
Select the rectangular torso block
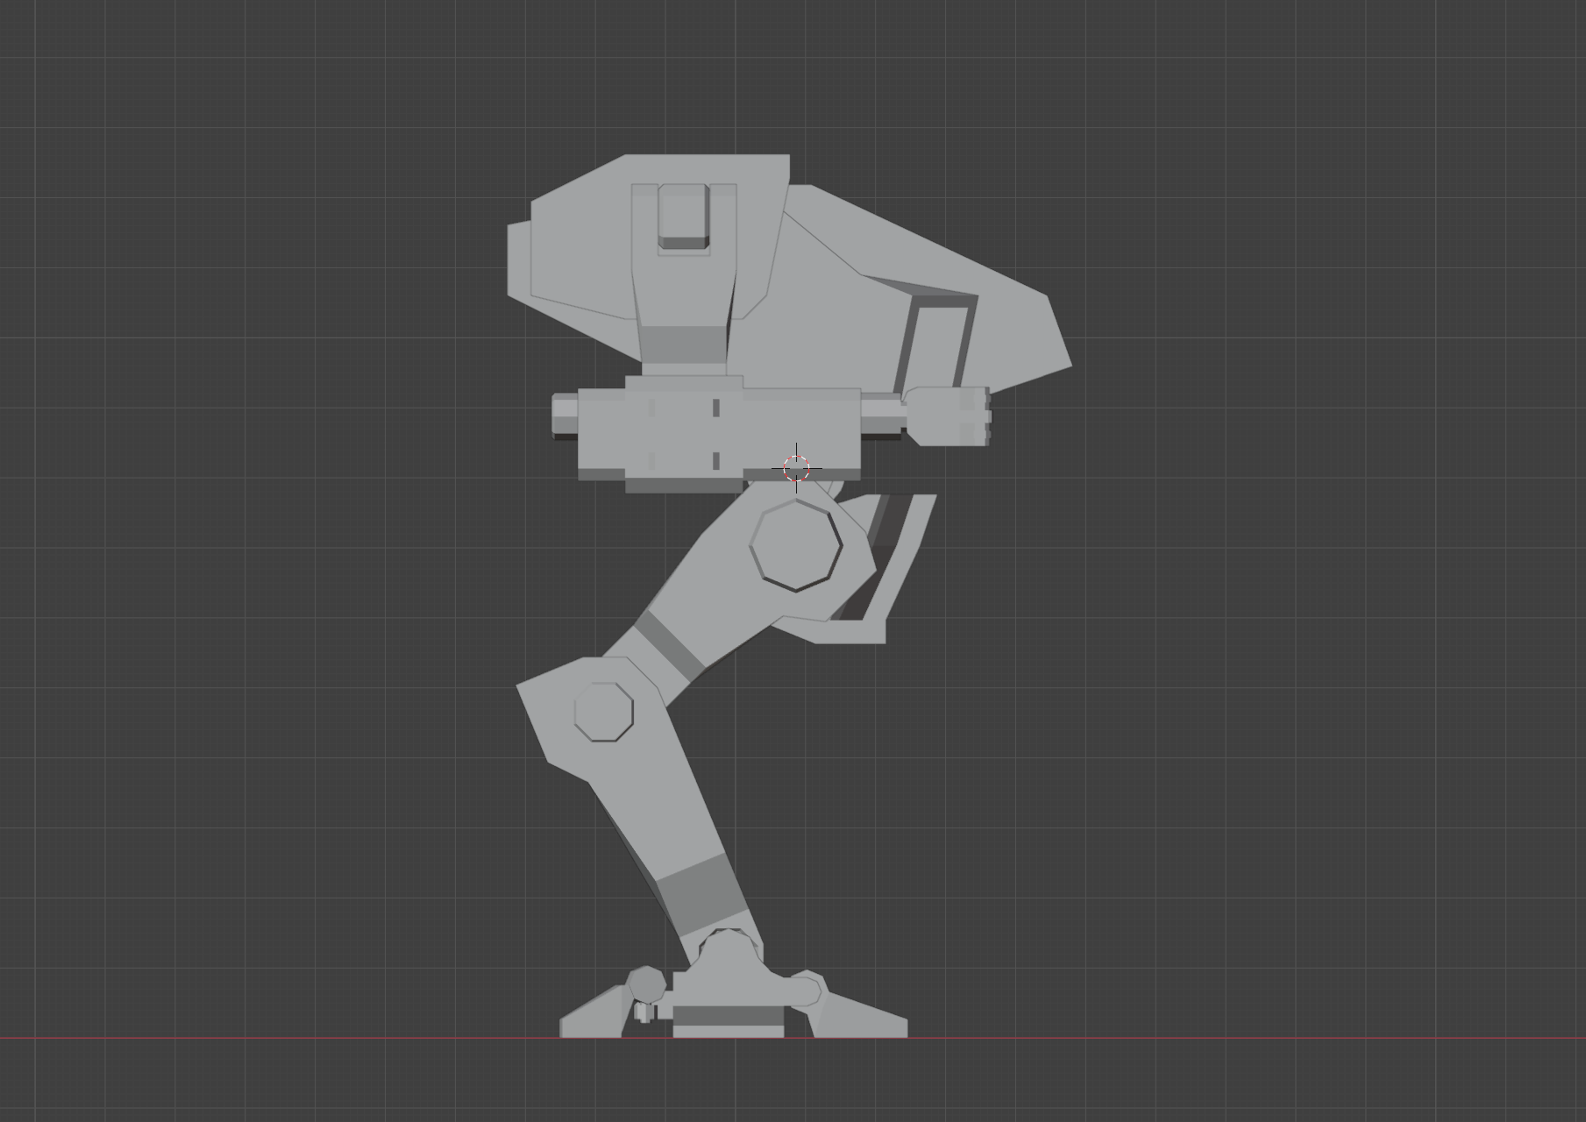coord(719,434)
